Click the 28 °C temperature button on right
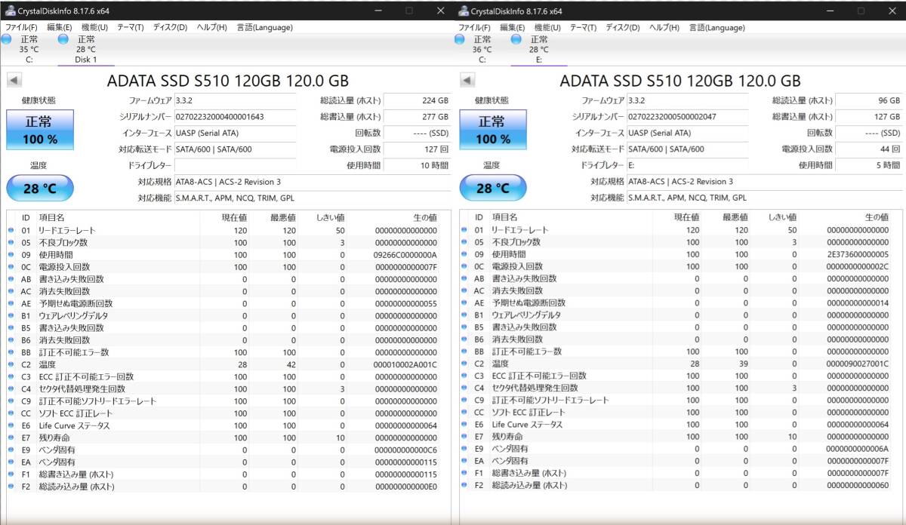906x525 pixels. point(493,189)
